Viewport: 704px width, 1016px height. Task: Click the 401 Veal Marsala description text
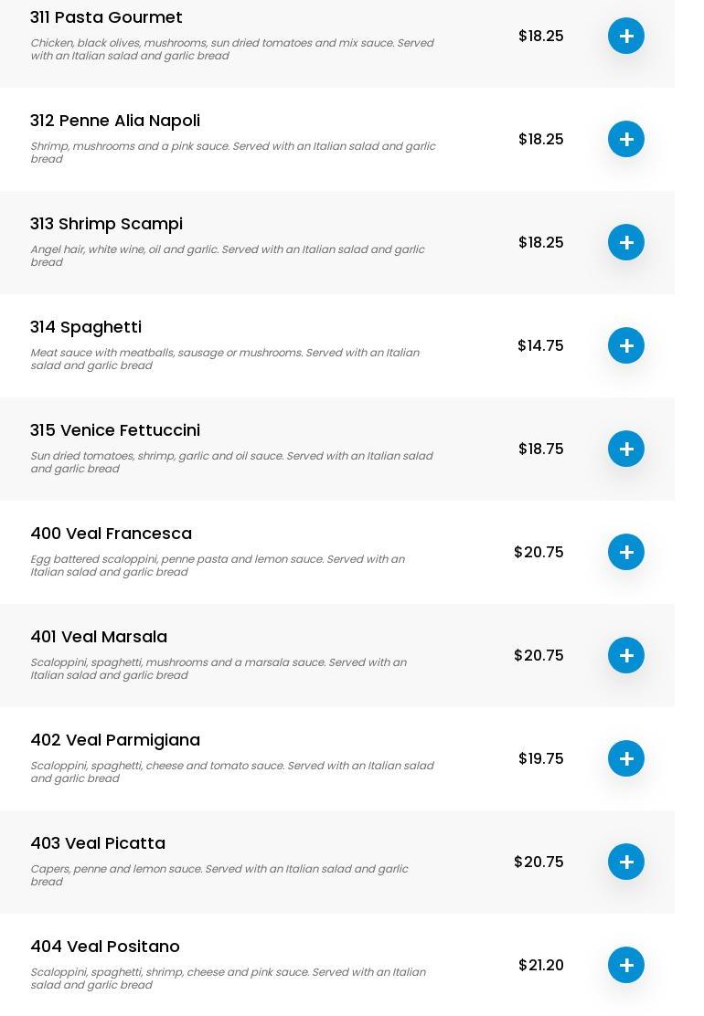pos(219,669)
